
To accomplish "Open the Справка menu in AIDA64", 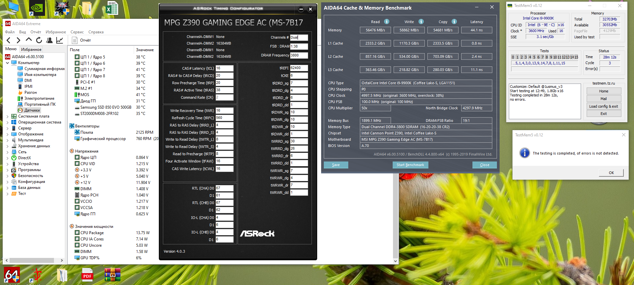I will click(96, 32).
